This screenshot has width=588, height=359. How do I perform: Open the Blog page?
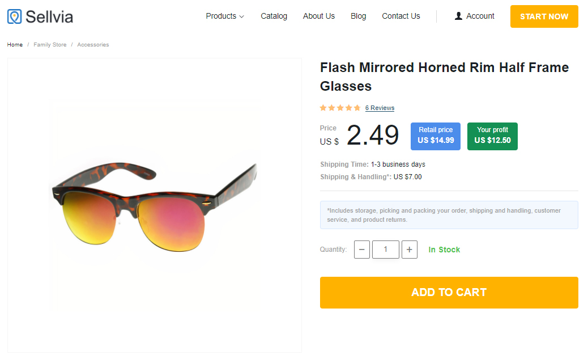[x=359, y=16]
